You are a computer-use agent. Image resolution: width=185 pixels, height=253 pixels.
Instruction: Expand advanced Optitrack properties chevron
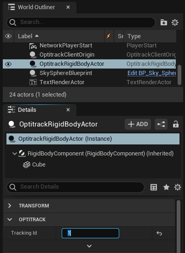click(89, 246)
